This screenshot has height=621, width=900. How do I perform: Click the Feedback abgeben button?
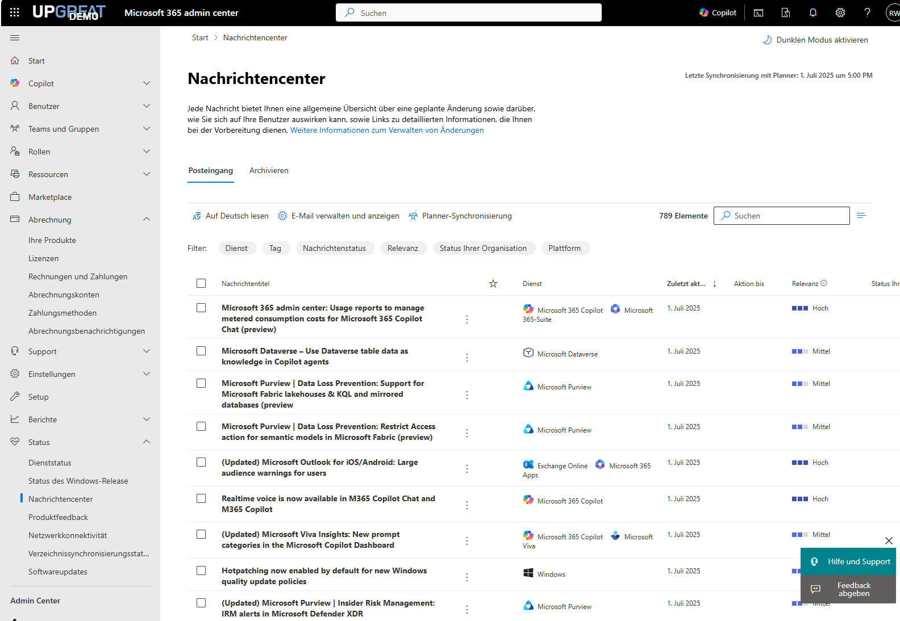(x=848, y=589)
